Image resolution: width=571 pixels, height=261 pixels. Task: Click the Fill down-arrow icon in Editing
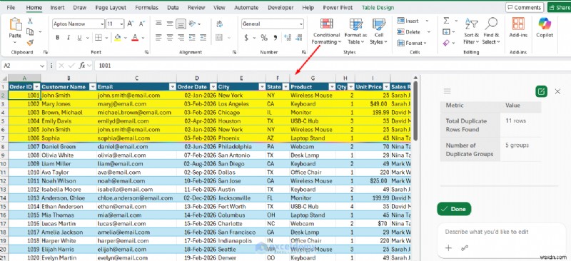click(446, 32)
